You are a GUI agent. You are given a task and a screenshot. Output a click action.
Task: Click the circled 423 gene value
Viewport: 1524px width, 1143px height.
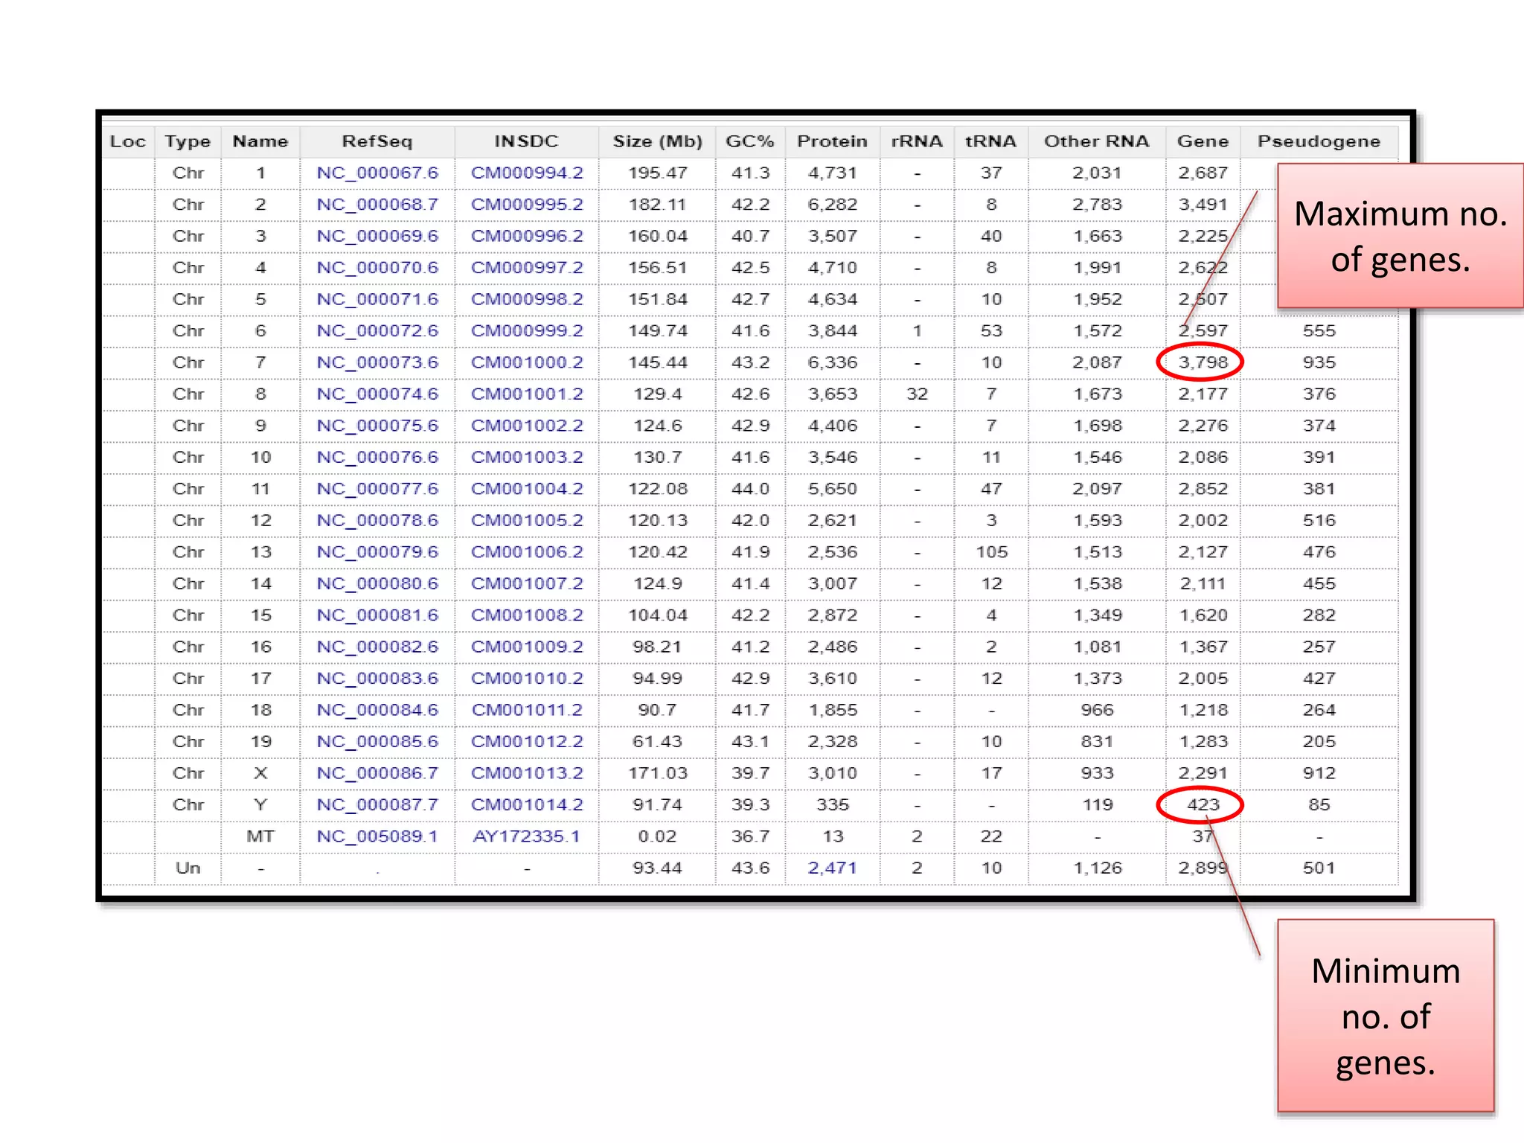pyautogui.click(x=1203, y=804)
